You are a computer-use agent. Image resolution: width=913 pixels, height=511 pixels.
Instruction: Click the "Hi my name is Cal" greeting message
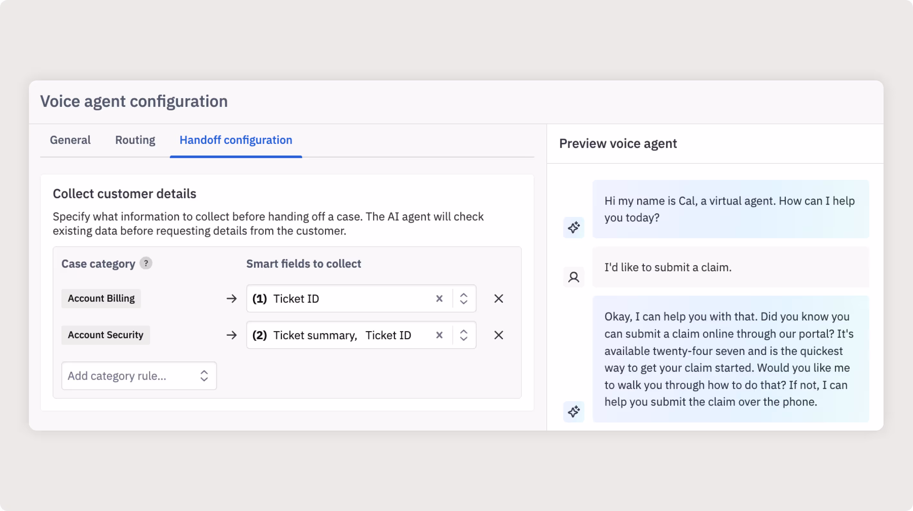[730, 209]
